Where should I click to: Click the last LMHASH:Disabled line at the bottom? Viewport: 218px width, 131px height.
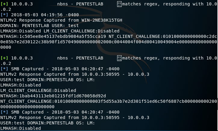click(20, 128)
